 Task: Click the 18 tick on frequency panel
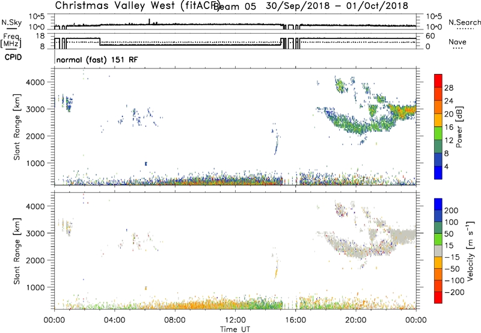(x=41, y=36)
